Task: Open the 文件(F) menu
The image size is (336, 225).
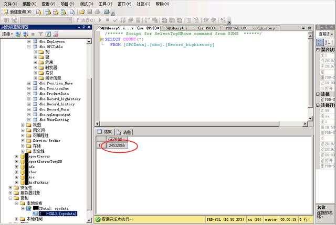Action: (10, 4)
